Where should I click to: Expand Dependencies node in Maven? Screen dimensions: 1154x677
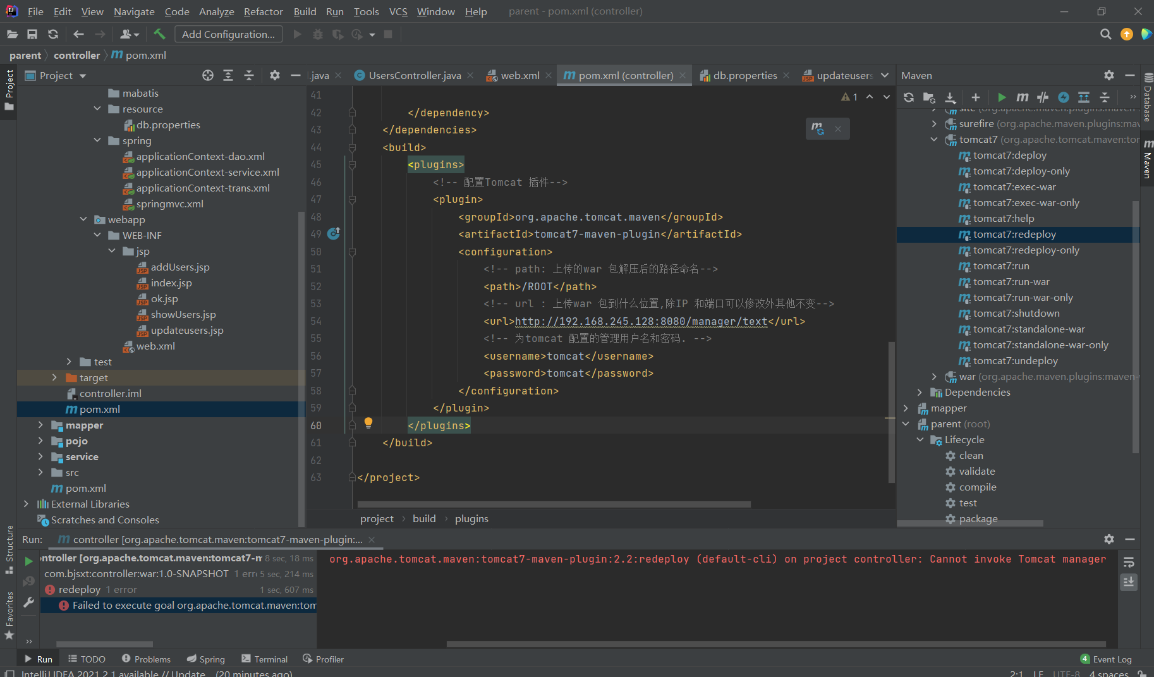coord(920,392)
